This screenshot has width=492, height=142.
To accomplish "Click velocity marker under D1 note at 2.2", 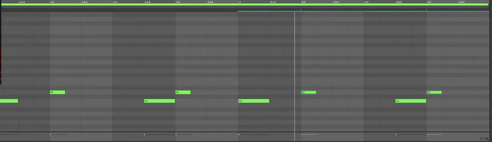I will pos(302,134).
